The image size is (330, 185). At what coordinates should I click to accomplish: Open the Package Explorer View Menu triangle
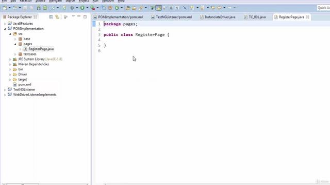tap(73, 16)
